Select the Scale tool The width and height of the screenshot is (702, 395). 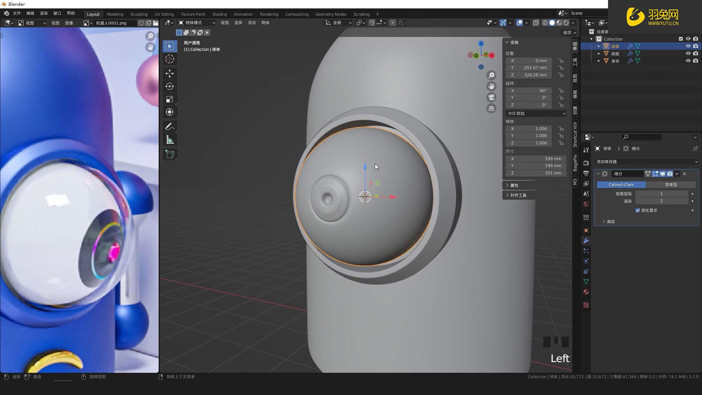pos(170,99)
